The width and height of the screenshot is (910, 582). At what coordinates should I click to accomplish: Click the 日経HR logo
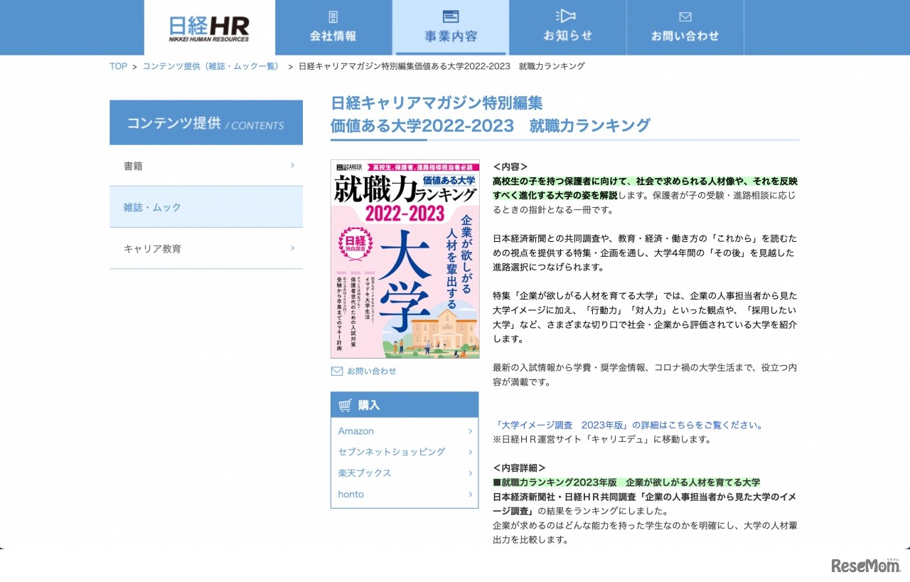point(209,28)
